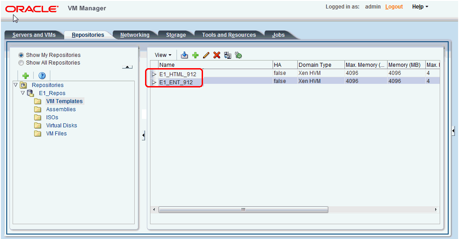This screenshot has width=459, height=239.
Task: Click the false HA value for E1_HTML_912
Action: click(280, 73)
